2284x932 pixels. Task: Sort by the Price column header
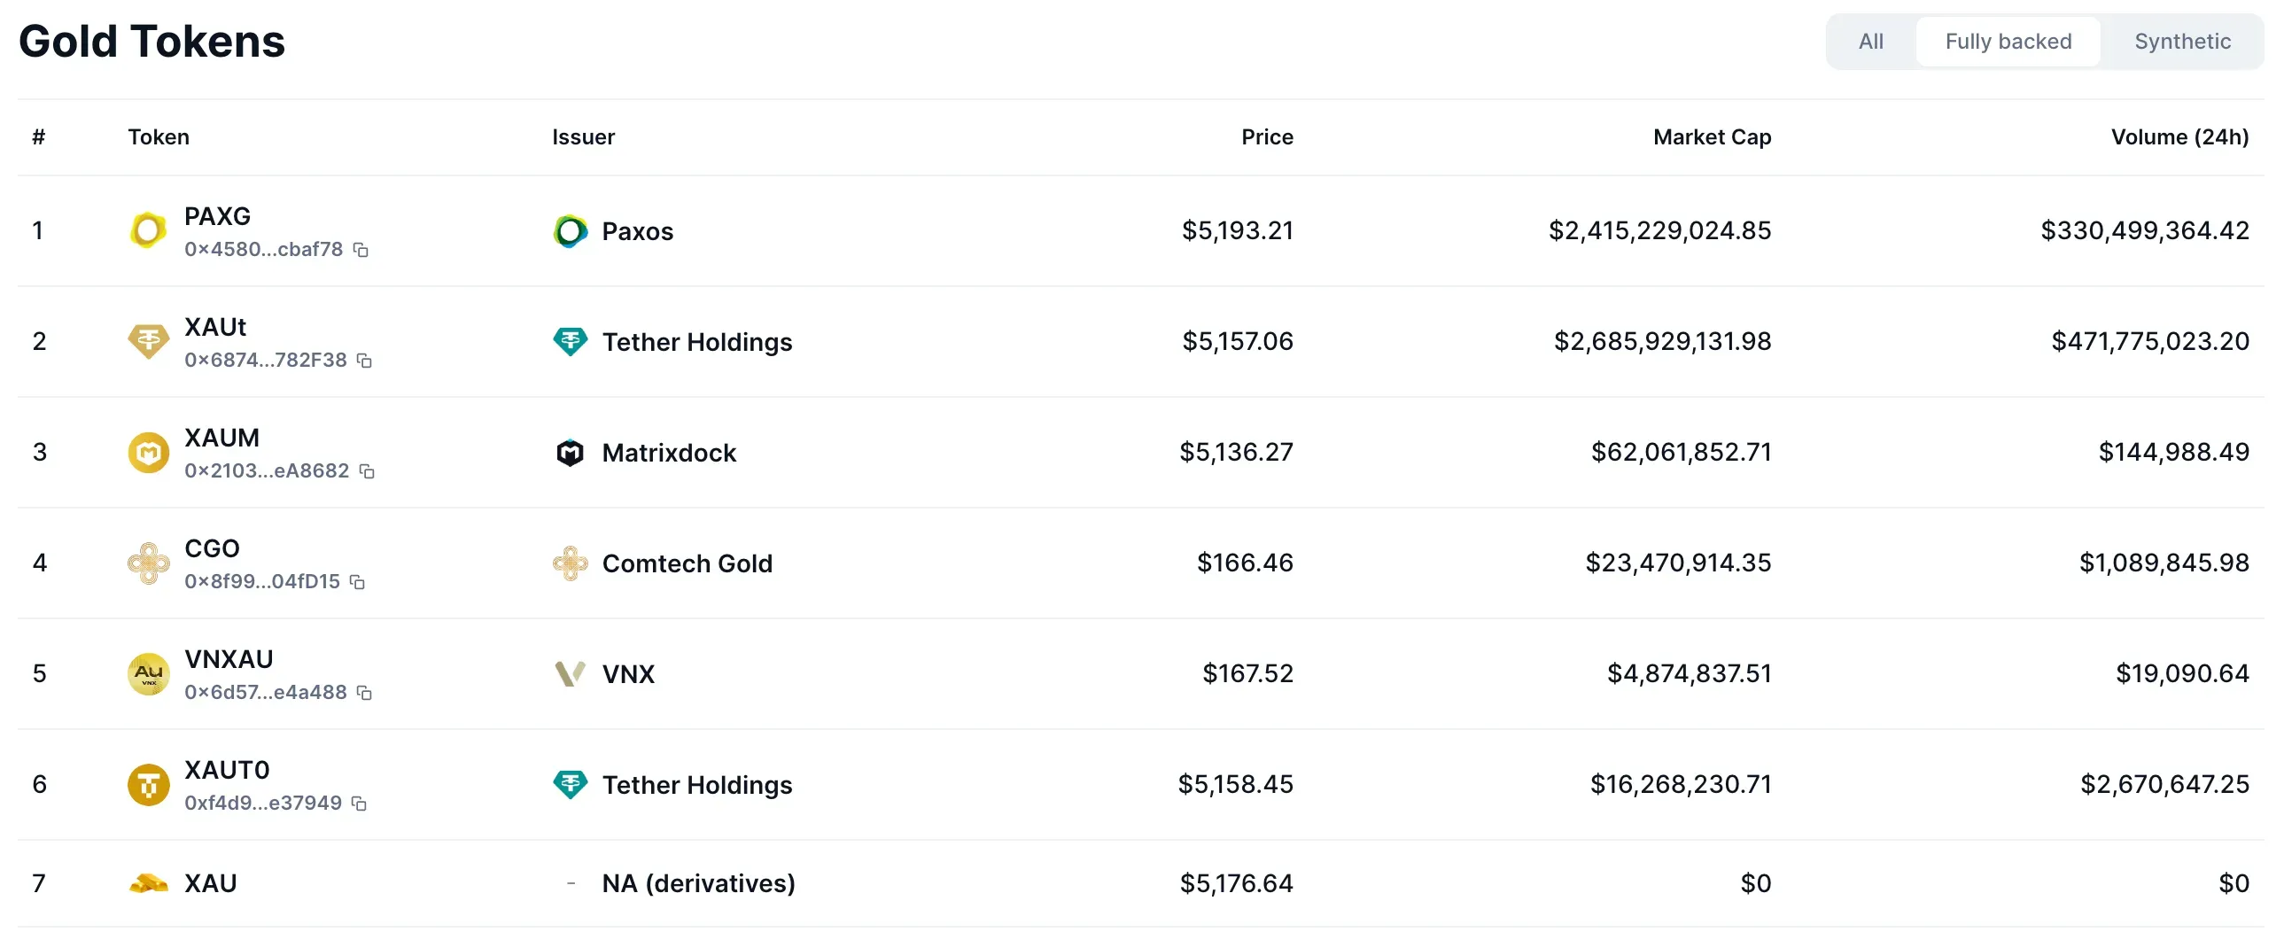[x=1267, y=137]
